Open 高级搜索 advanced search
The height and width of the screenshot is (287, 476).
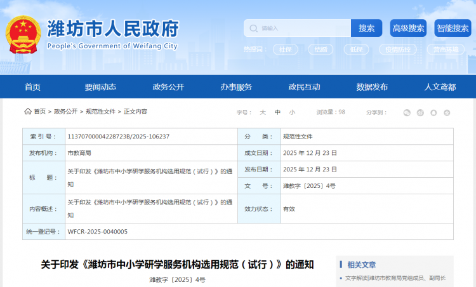tap(408, 28)
